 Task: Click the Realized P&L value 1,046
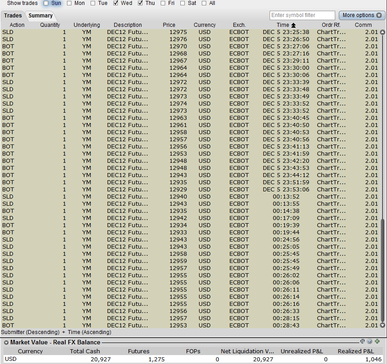coord(374,359)
